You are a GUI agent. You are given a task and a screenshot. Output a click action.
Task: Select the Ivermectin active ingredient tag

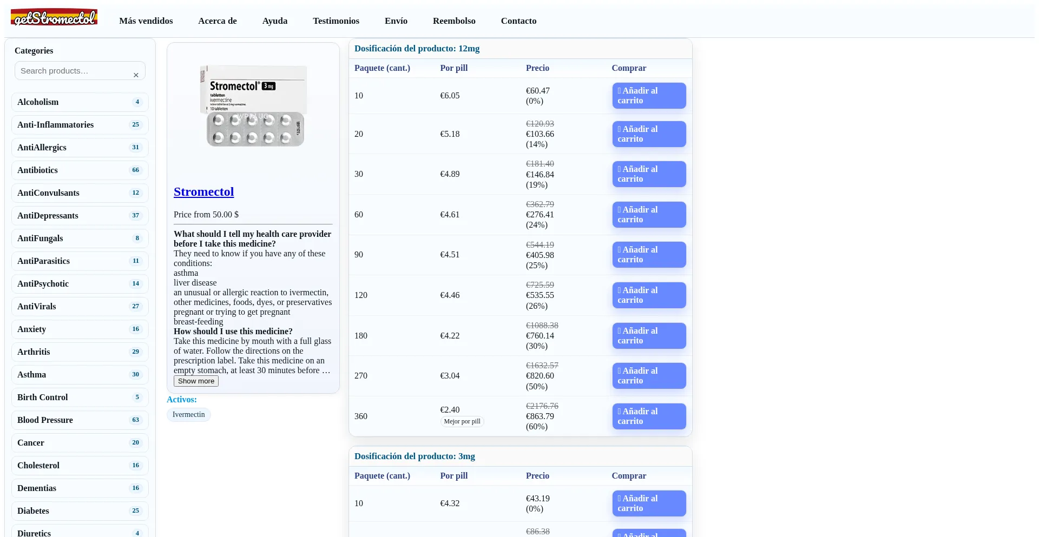point(188,415)
